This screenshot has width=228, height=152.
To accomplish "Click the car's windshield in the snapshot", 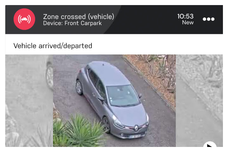I will (x=123, y=95).
